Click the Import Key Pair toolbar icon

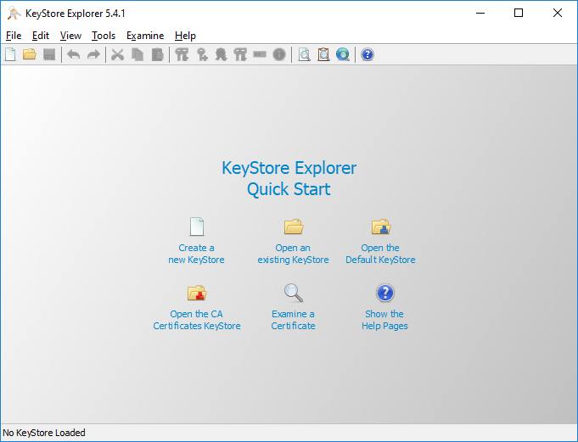tap(240, 54)
